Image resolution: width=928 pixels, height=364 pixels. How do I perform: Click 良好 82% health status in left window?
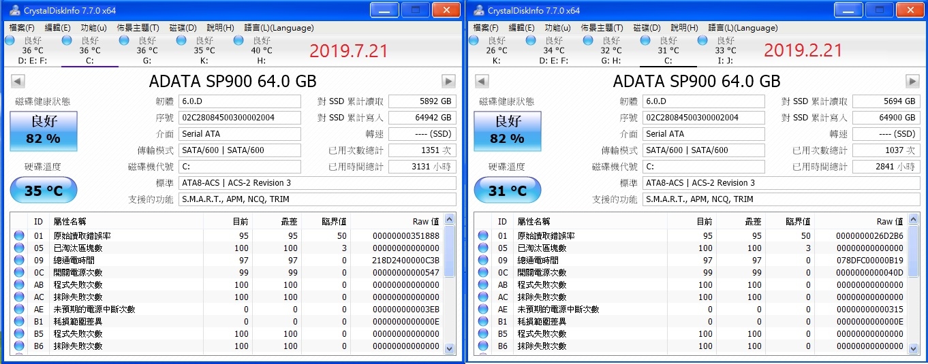[42, 130]
